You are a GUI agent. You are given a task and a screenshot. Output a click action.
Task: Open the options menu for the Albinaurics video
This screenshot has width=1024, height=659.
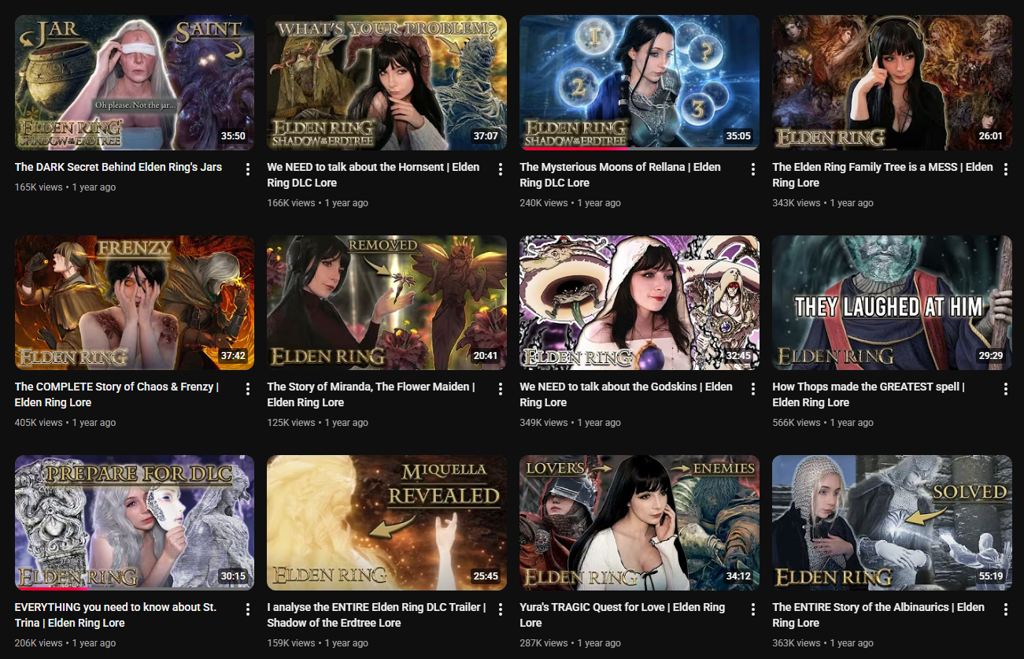pyautogui.click(x=1006, y=609)
